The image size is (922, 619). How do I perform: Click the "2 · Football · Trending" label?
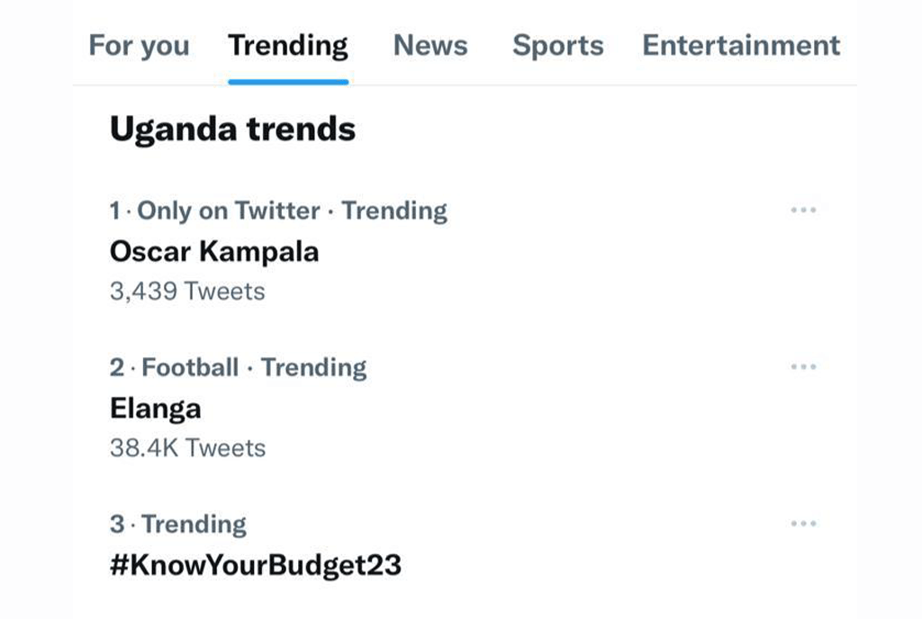[238, 367]
